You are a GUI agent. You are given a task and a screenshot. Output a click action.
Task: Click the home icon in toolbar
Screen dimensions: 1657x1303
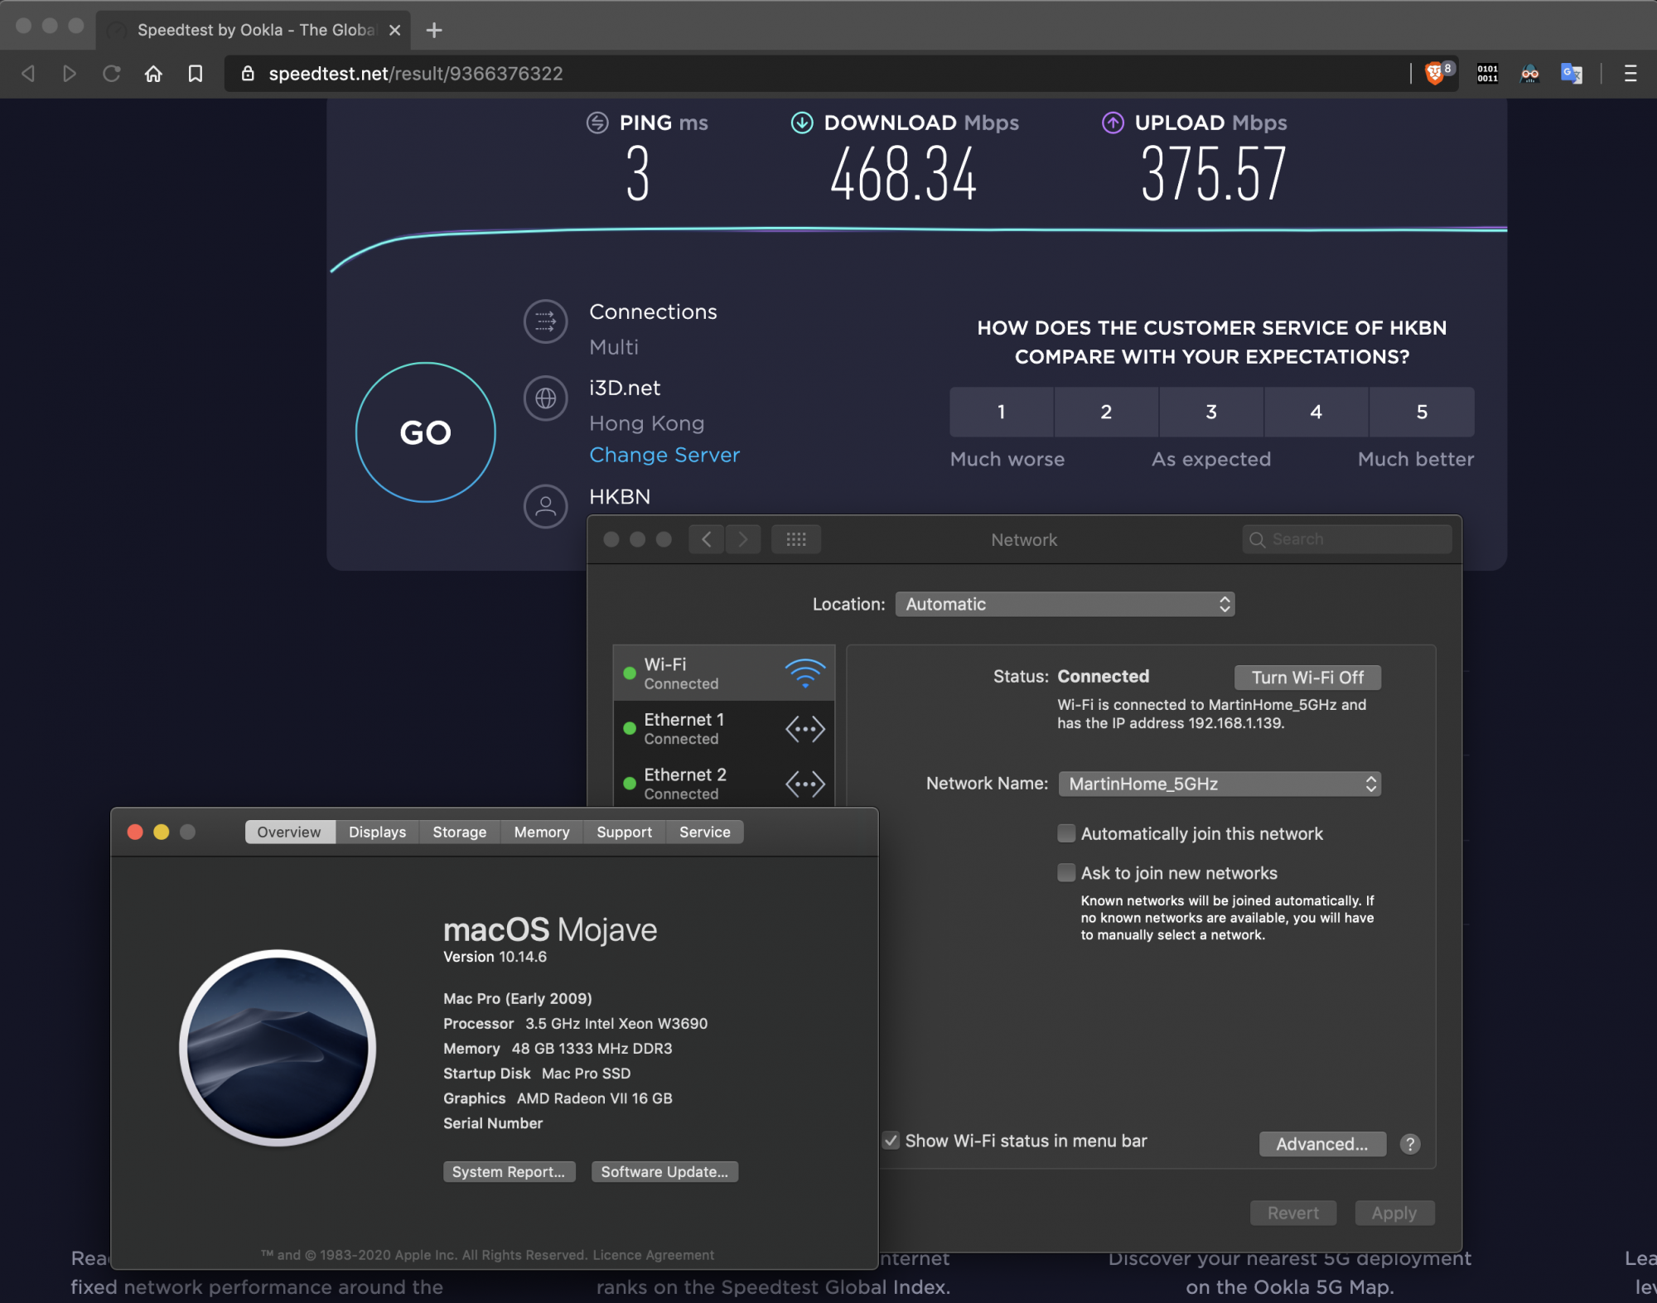coord(153,74)
